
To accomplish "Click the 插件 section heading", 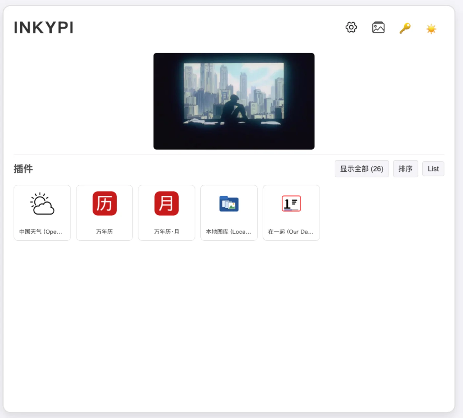I will 23,169.
